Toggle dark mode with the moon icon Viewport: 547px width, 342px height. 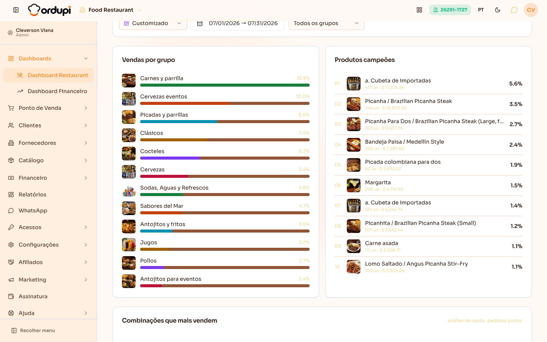coord(498,10)
